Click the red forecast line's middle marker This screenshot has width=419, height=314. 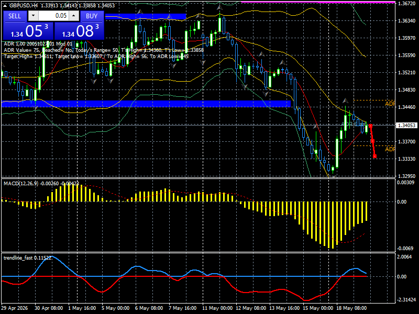coord(372,141)
